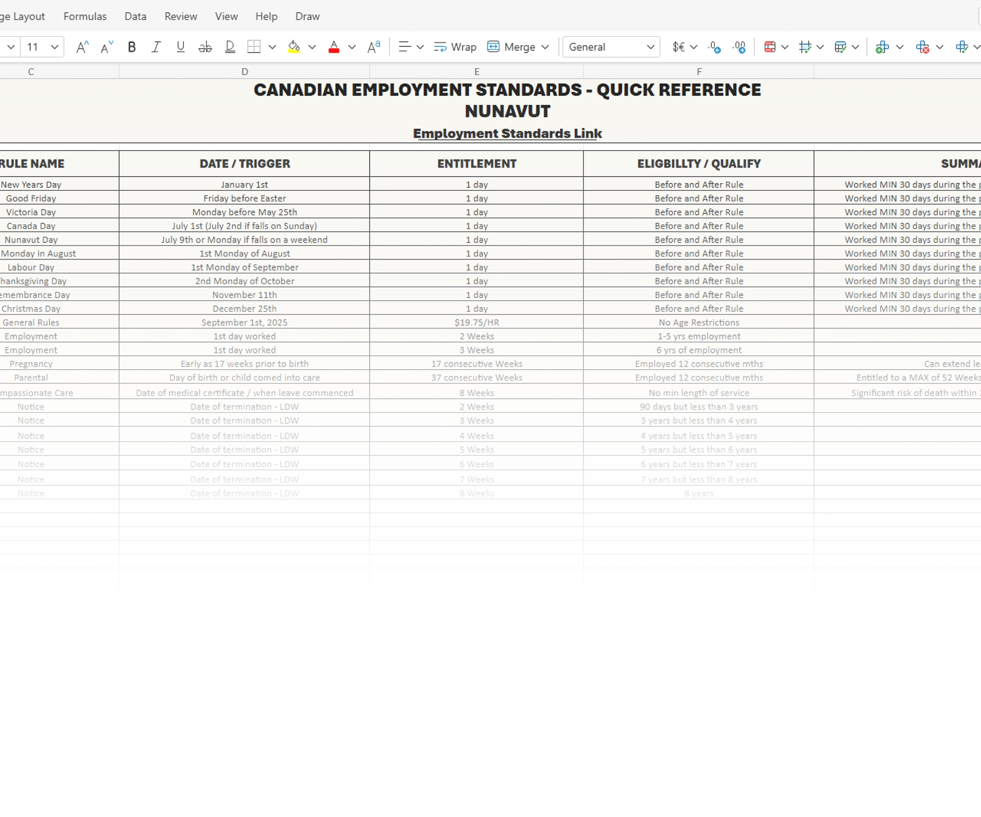Screen dimensions: 981x817
Task: Expand the alignment dropdown arrow
Action: 420,47
